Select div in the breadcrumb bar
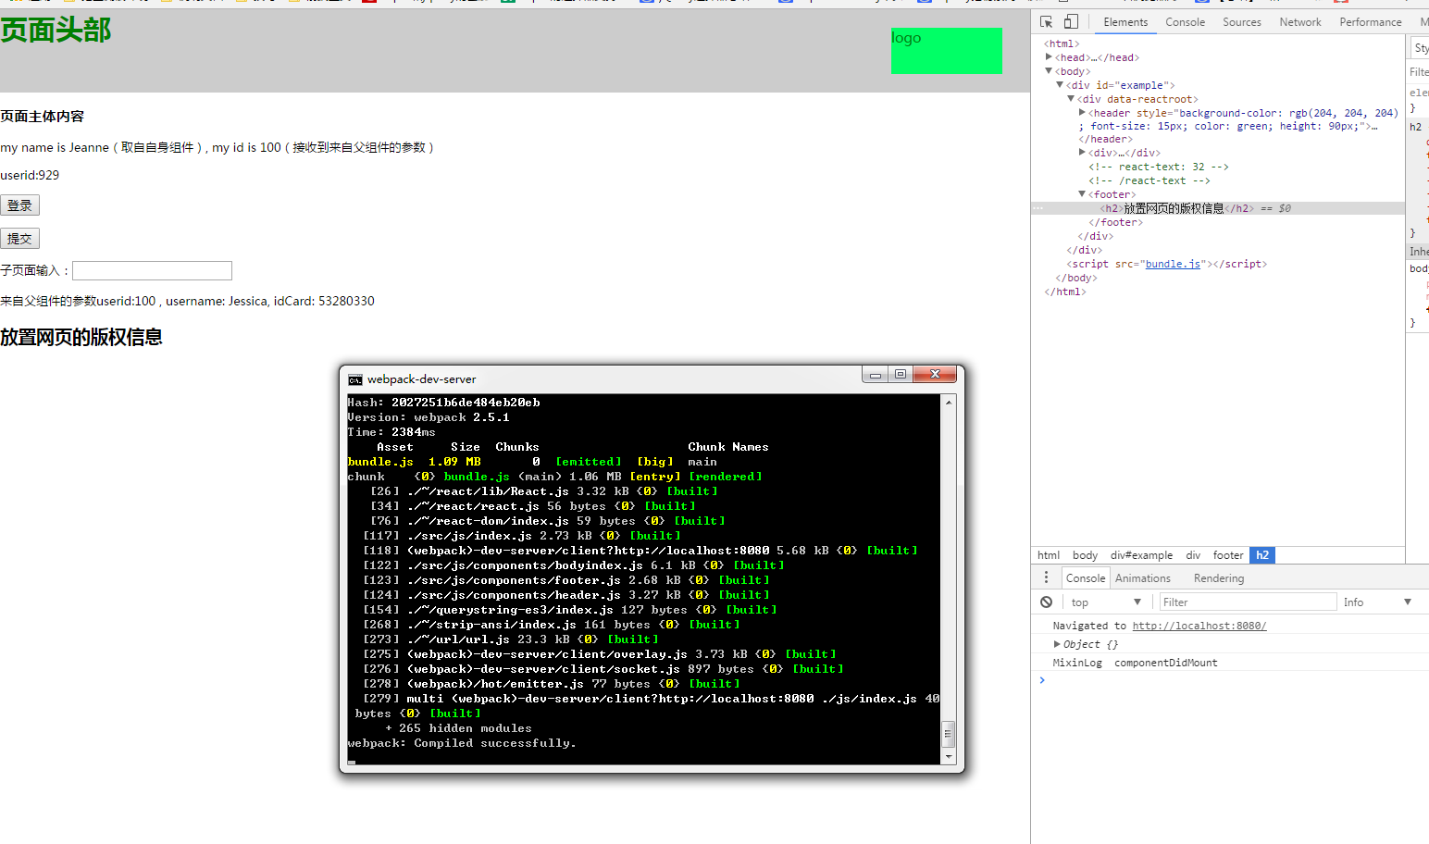This screenshot has height=844, width=1429. [x=1193, y=555]
